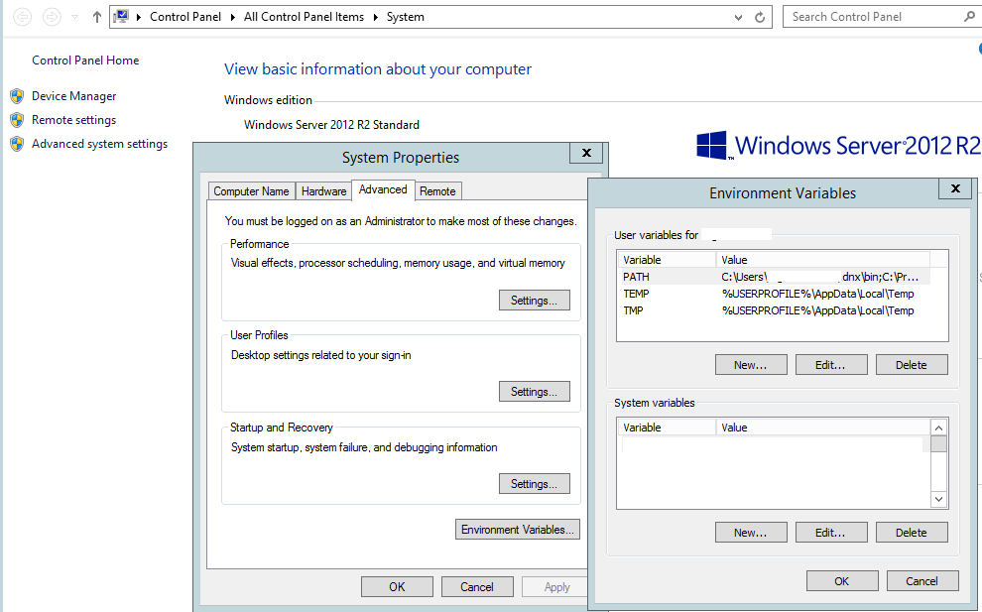Image resolution: width=982 pixels, height=612 pixels.
Task: Select the Control Panel breadcrumb
Action: (x=185, y=17)
